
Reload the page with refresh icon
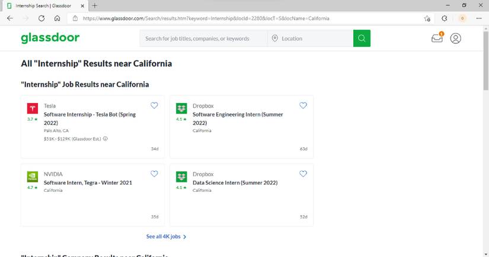(41, 18)
